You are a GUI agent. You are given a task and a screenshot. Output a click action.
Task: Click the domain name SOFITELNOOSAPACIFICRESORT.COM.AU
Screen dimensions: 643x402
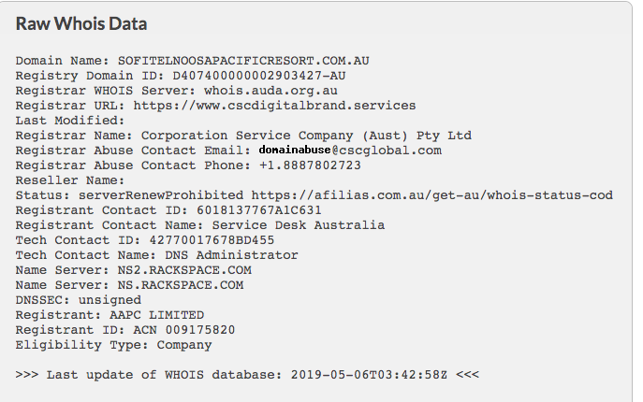point(244,61)
